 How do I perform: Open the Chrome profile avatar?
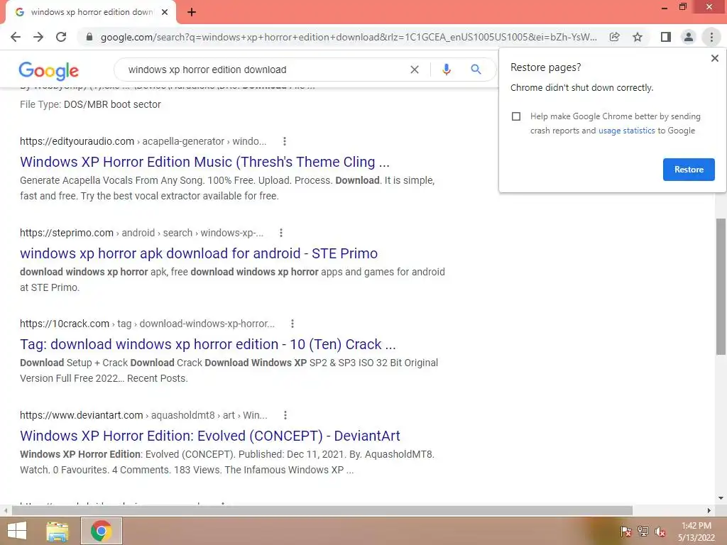point(689,37)
